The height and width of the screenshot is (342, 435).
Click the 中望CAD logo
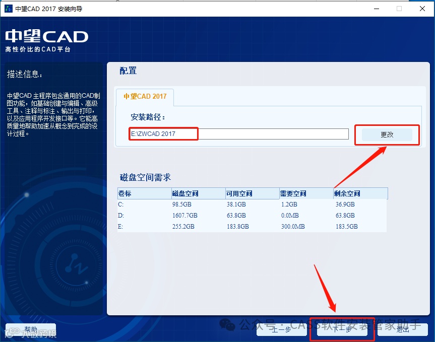point(46,36)
